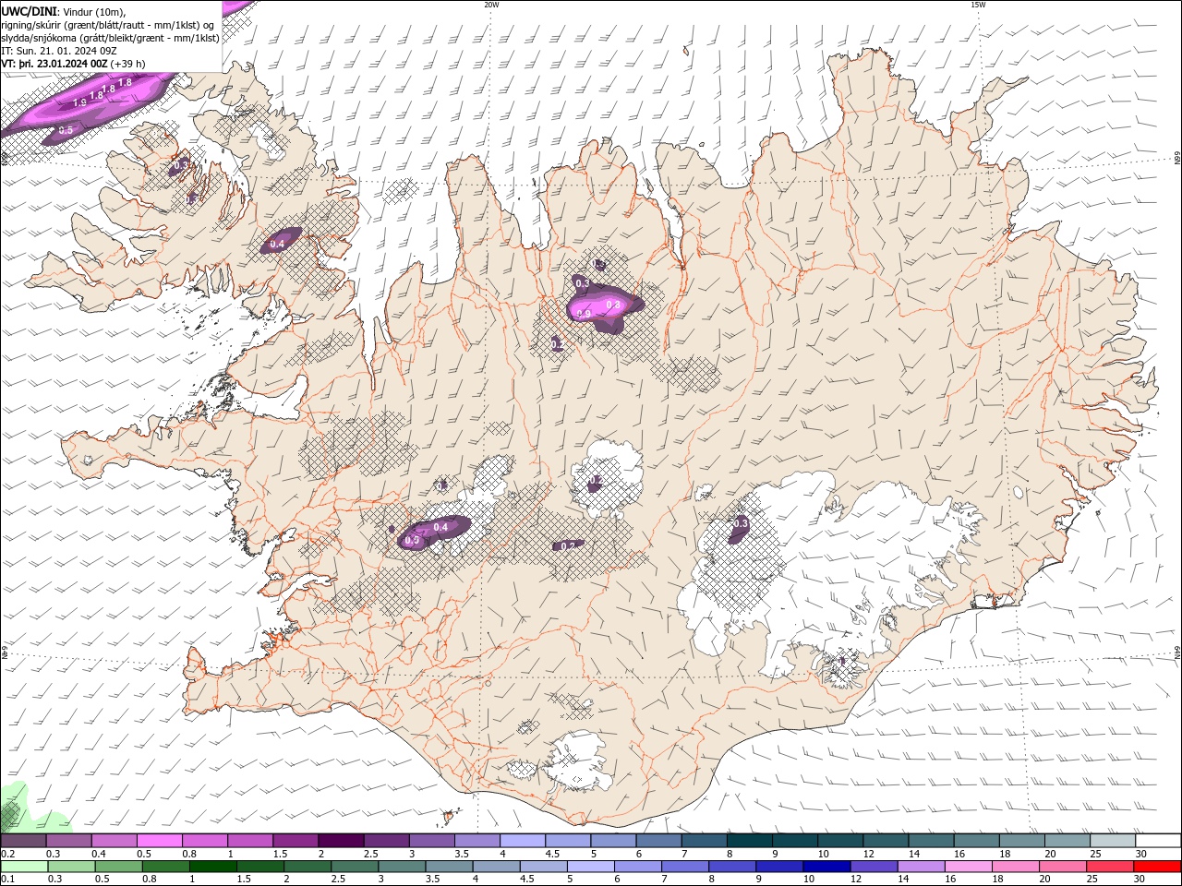Click the 0.4 snow value in the Westfjords

click(x=277, y=245)
